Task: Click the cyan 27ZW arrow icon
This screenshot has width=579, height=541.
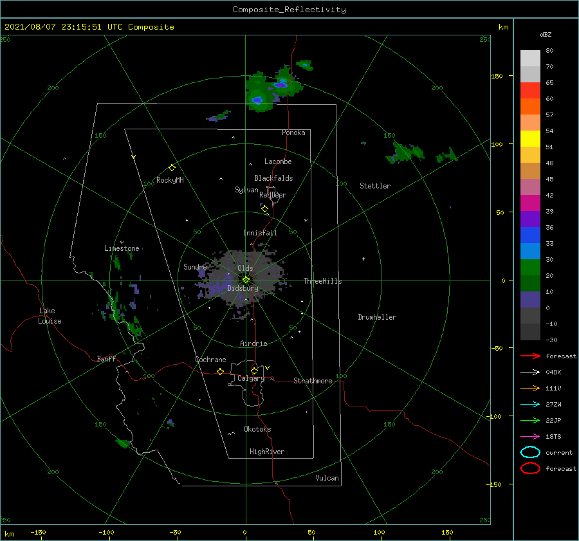Action: [530, 405]
